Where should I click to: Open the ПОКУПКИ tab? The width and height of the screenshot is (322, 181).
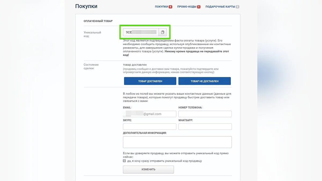coord(161,7)
